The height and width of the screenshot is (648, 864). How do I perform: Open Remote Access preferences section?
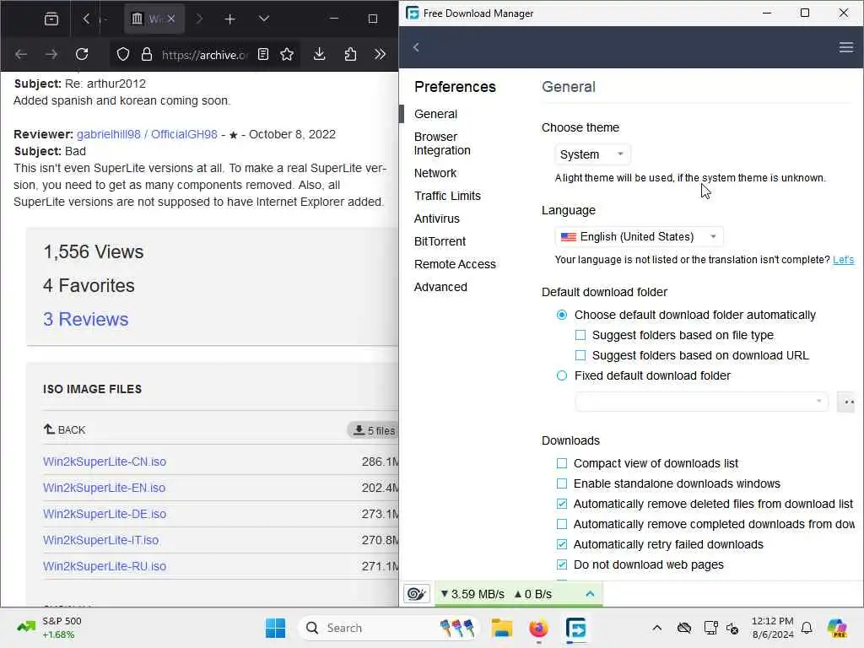(x=455, y=264)
